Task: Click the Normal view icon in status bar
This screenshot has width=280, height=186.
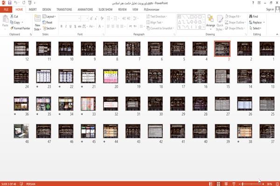Action: point(211,184)
